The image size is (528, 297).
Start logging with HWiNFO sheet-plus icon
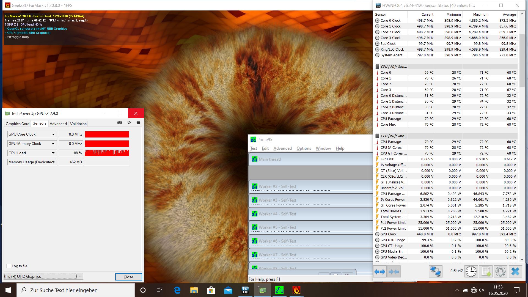tap(486, 272)
